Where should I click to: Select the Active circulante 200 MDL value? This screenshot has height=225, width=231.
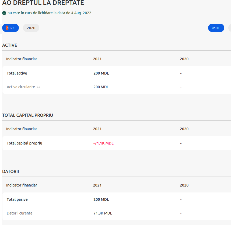(x=101, y=87)
